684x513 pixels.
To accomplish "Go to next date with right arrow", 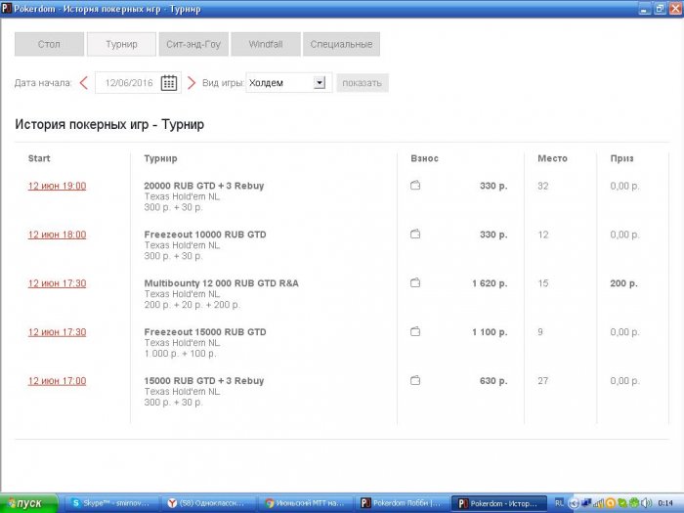I will pos(192,82).
